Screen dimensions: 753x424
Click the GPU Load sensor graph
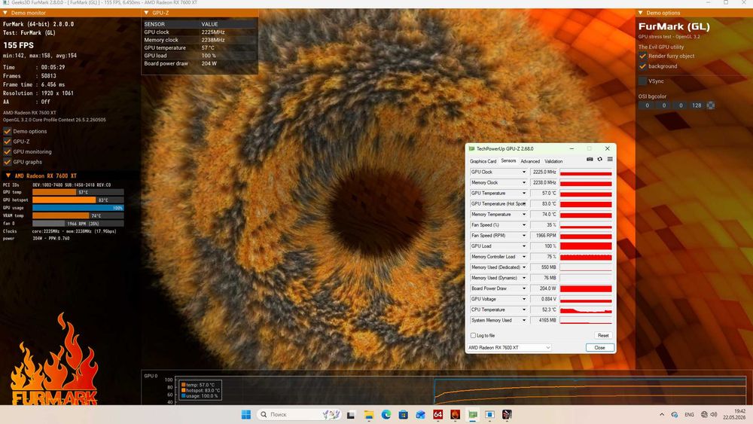586,246
